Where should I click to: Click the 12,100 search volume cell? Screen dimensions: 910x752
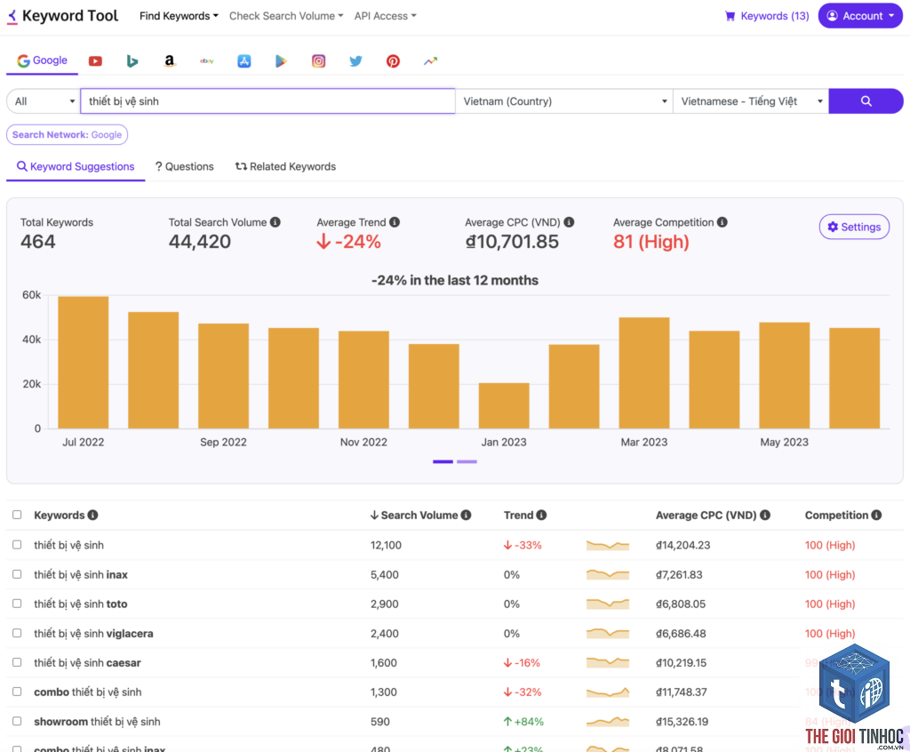(x=386, y=545)
